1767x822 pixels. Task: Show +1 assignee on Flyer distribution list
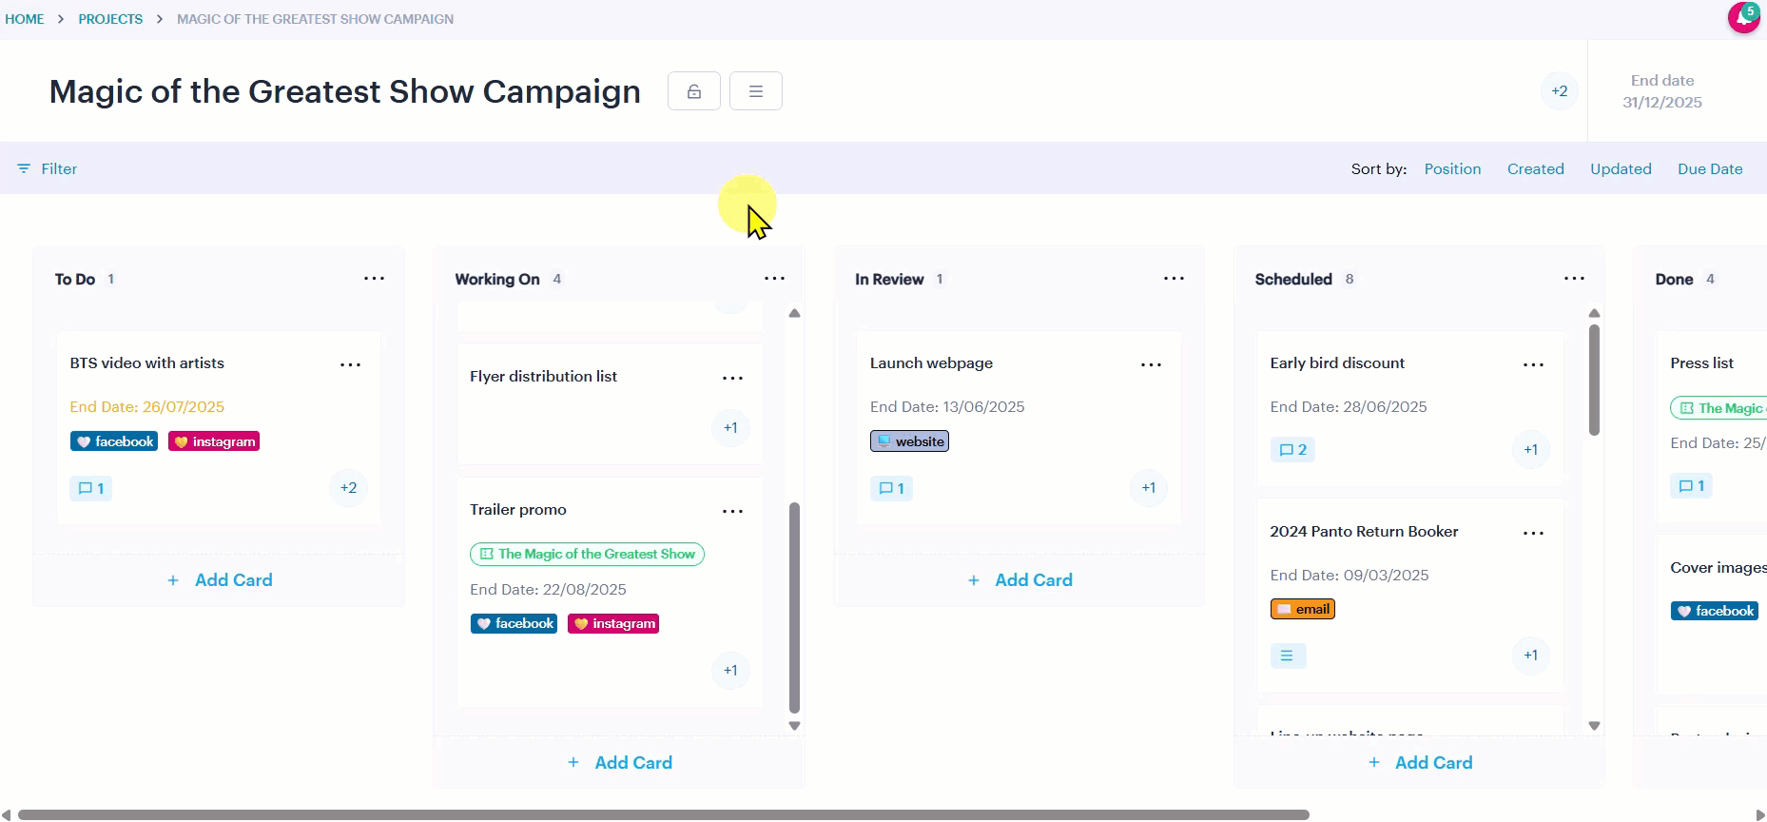[730, 428]
